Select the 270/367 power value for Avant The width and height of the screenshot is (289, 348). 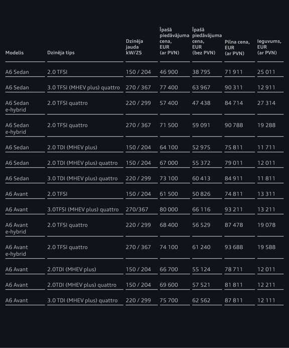tap(137, 210)
